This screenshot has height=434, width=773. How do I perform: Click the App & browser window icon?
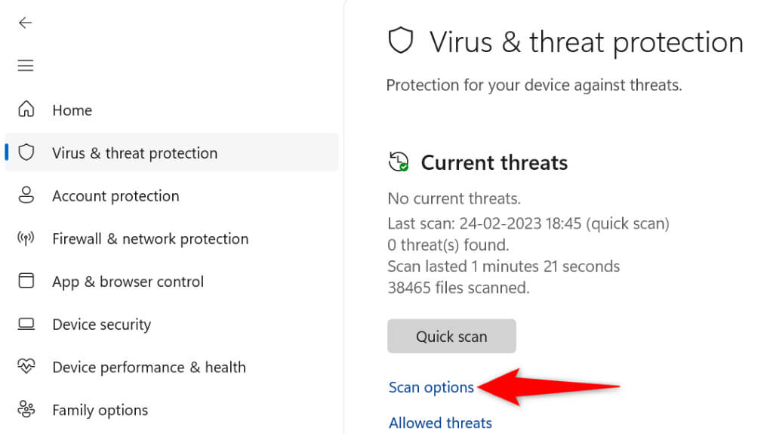tap(26, 282)
